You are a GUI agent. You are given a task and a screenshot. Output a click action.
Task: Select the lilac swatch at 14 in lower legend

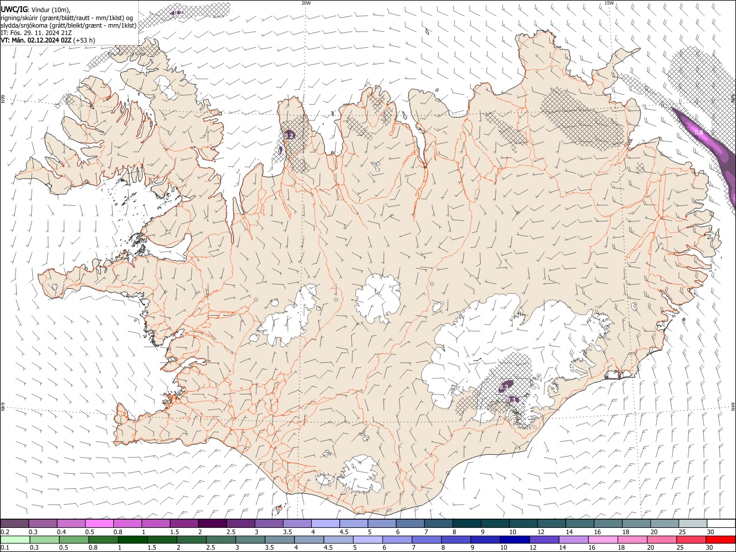click(573, 539)
